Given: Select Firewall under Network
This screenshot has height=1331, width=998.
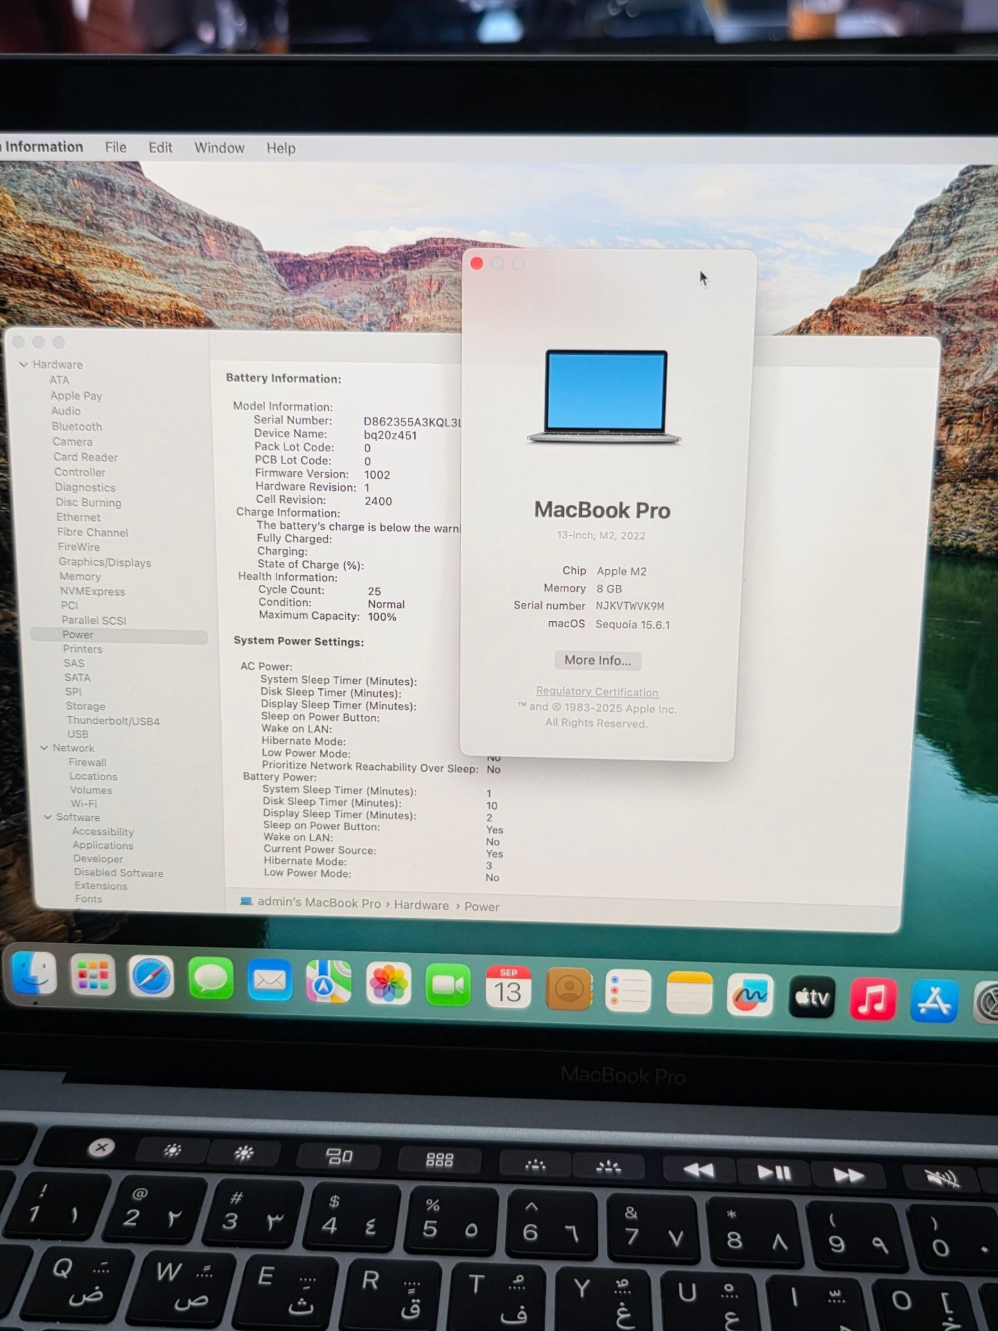Looking at the screenshot, I should [87, 763].
